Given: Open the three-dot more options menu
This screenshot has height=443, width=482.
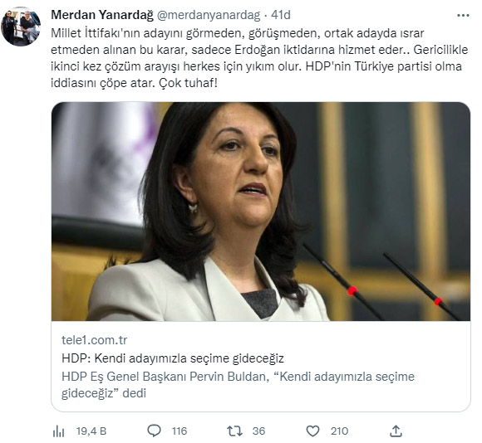Looking at the screenshot, I should [x=463, y=15].
